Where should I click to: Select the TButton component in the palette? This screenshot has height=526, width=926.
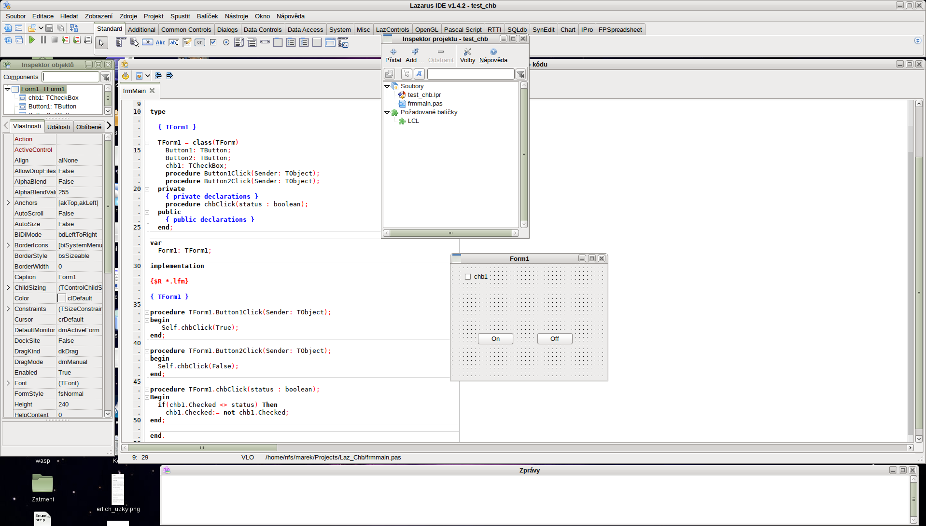pos(147,42)
